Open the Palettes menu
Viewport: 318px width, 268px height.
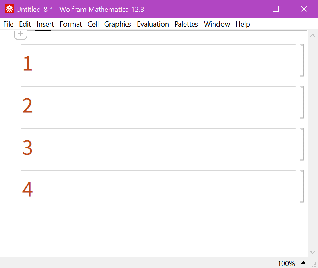click(x=186, y=24)
